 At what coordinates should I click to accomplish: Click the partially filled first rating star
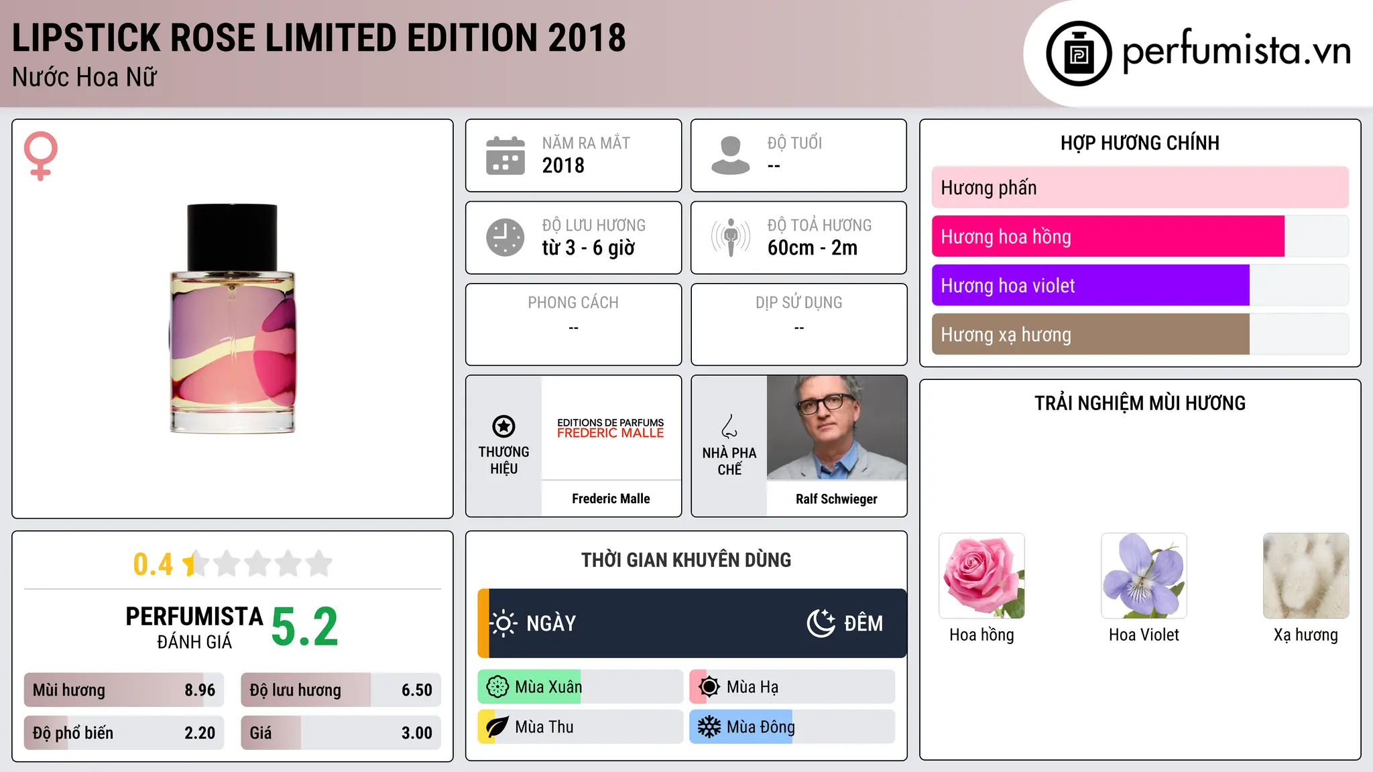[x=196, y=564]
